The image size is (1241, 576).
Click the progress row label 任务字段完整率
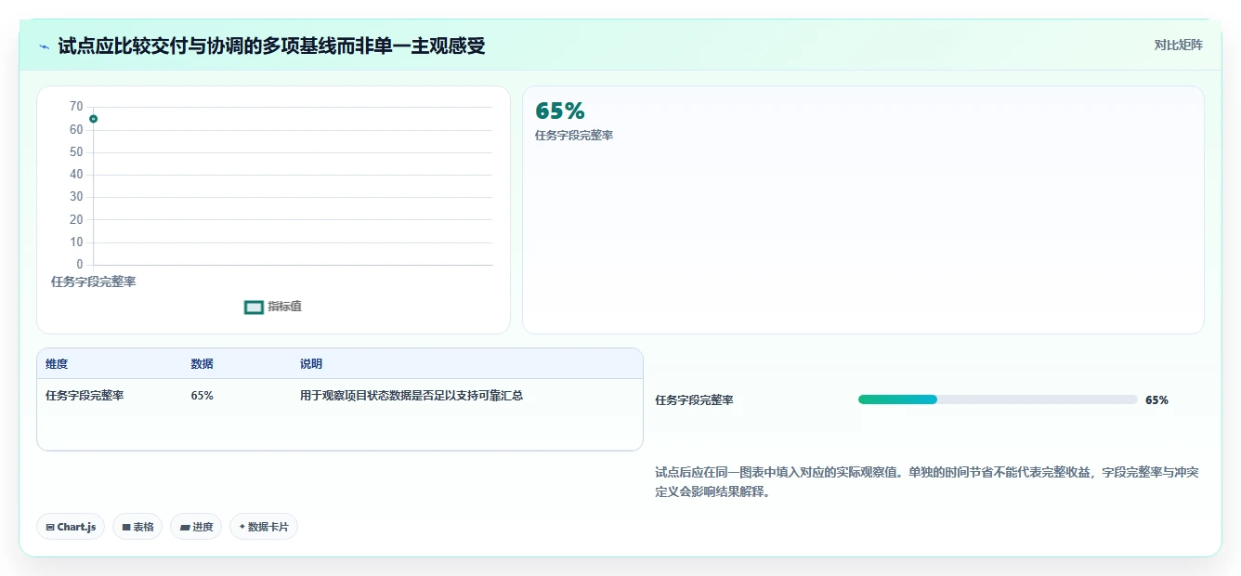tap(694, 400)
